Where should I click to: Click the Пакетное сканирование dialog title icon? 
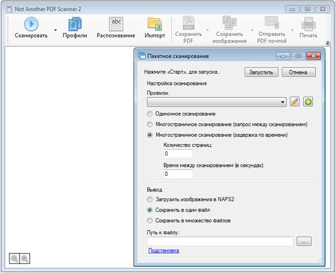tap(142, 55)
